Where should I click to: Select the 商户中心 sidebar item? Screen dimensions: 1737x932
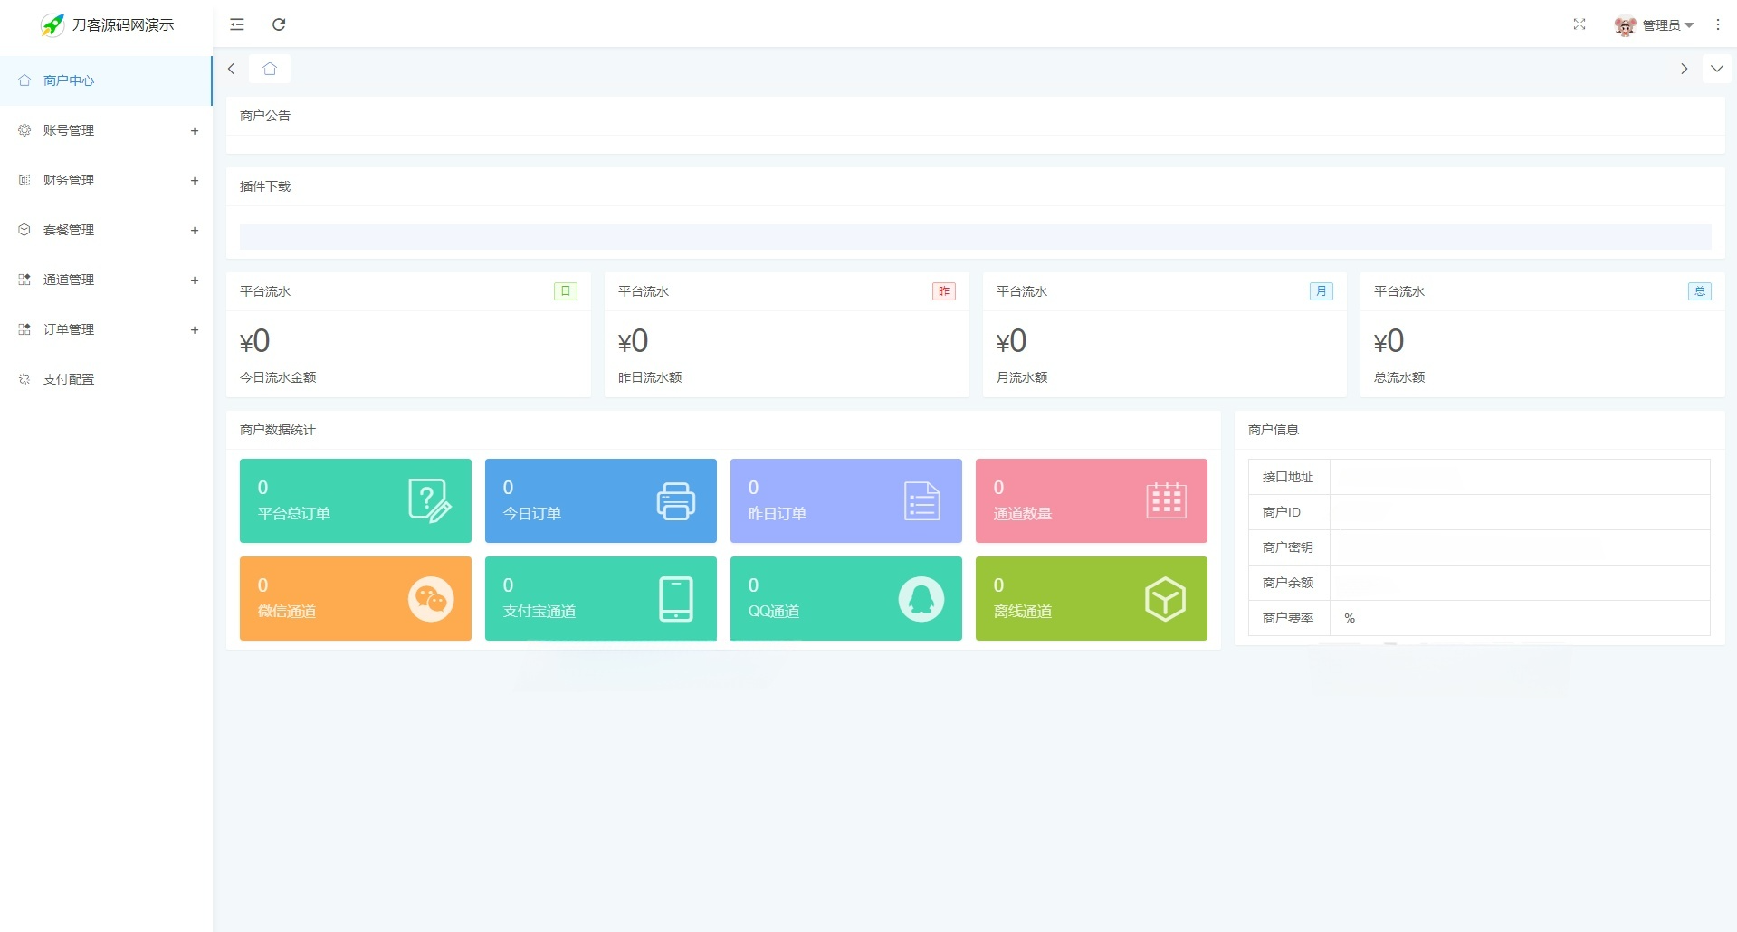tap(65, 81)
